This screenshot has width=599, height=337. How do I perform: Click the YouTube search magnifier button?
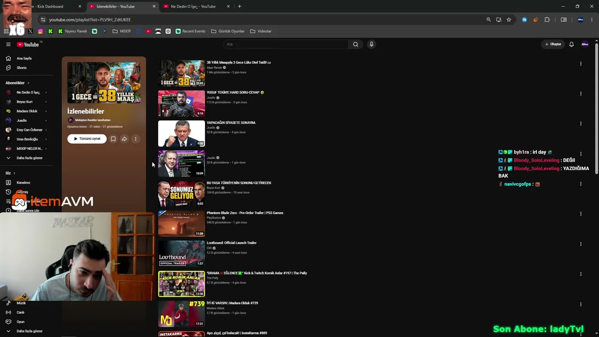coord(356,44)
